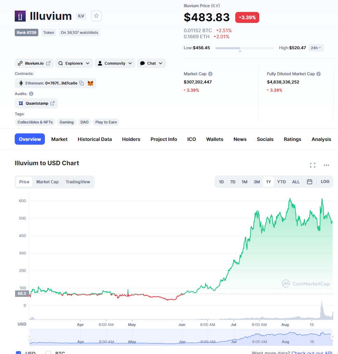The height and width of the screenshot is (354, 338).
Task: Open the Analysis tab
Action: coord(321,139)
